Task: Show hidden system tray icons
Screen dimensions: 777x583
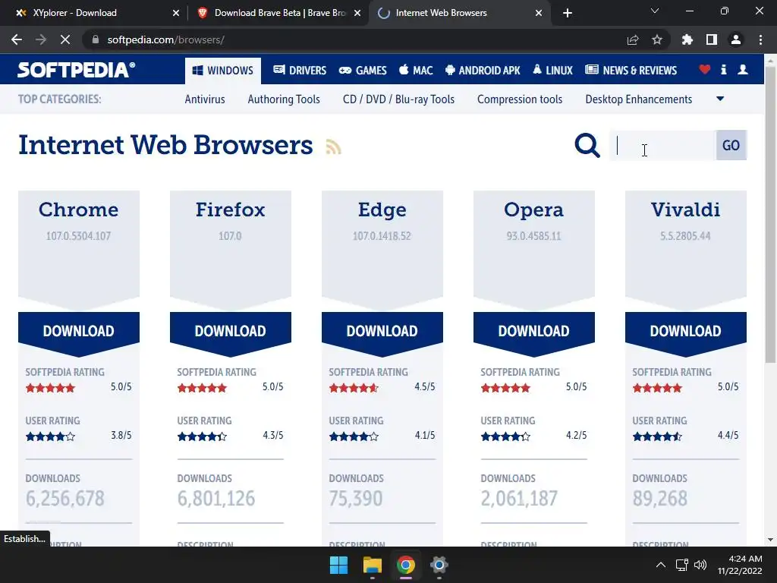Action: pos(661,565)
